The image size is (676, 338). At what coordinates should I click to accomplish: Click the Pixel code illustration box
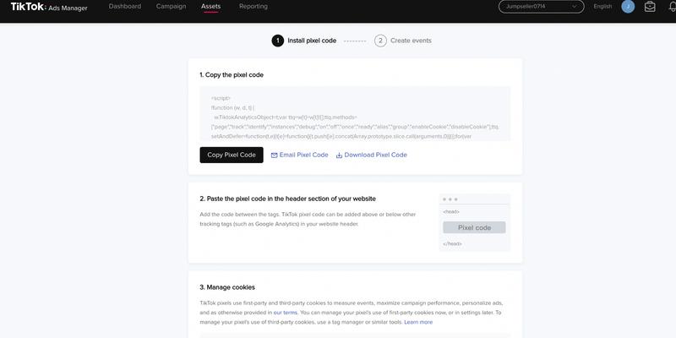(474, 227)
